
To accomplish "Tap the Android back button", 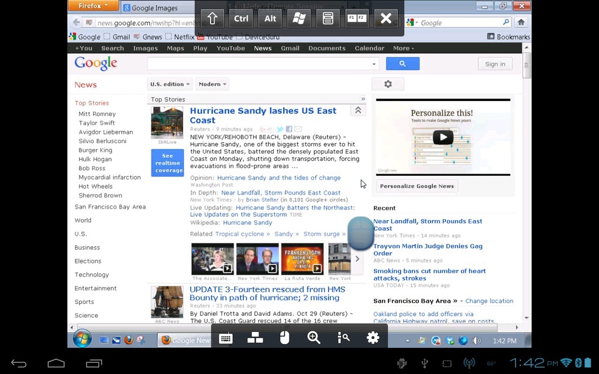I will pyautogui.click(x=18, y=363).
